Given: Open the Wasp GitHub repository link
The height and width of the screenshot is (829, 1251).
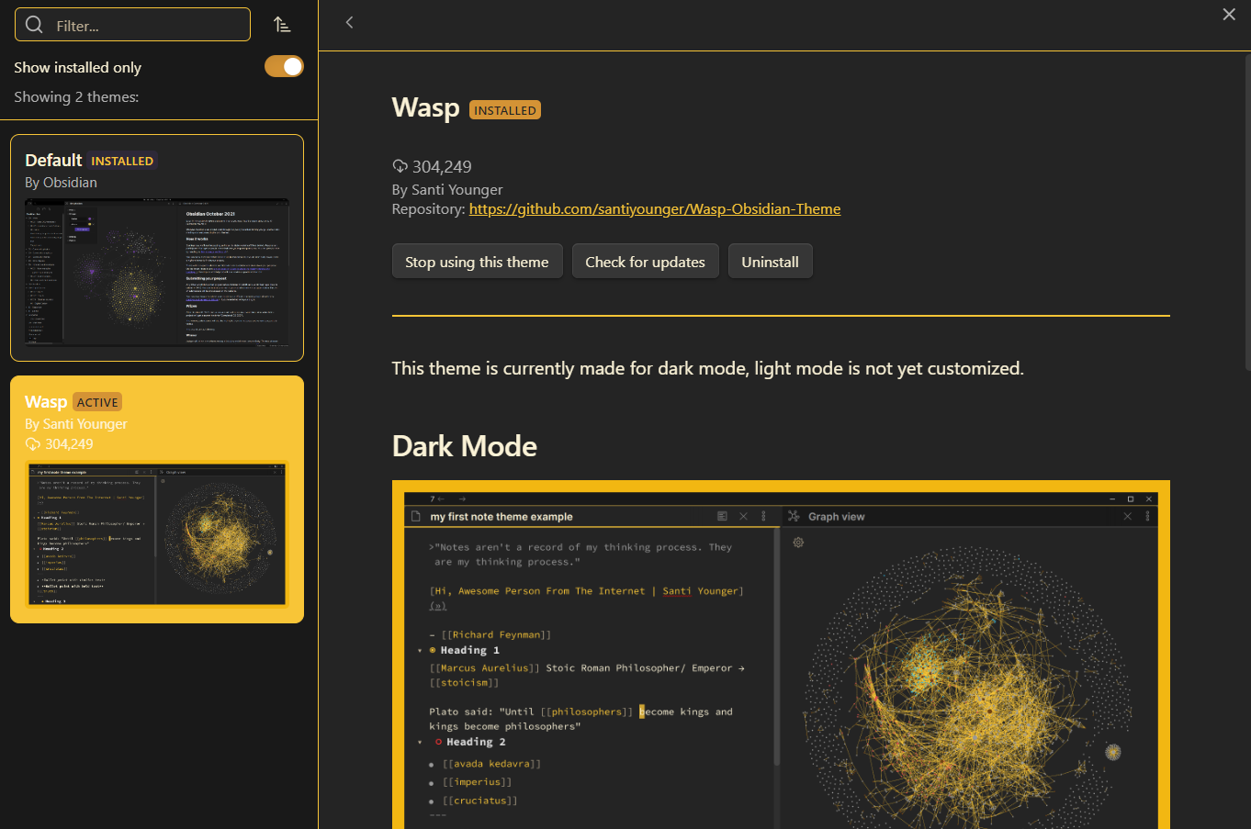Looking at the screenshot, I should 655,209.
